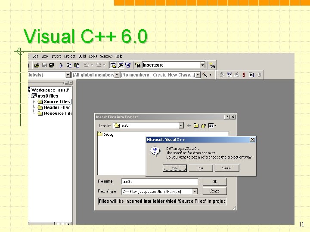
Task: Click the Insert Breakpoint hand icon
Action: pos(259,75)
